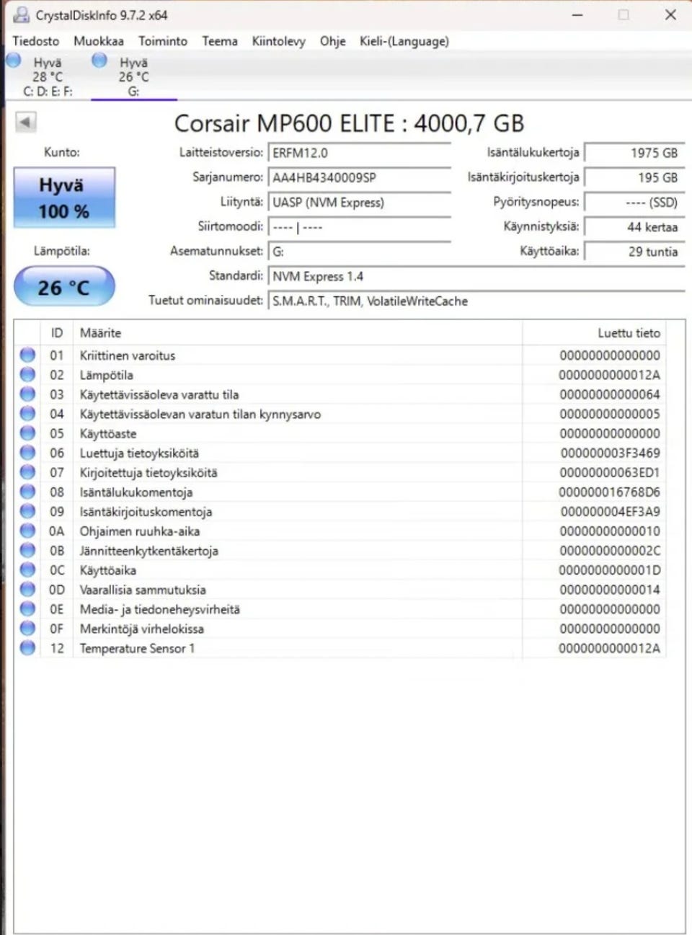Screen dimensions: 692x935
Task: Open the Toiminto menu
Action: pyautogui.click(x=163, y=41)
